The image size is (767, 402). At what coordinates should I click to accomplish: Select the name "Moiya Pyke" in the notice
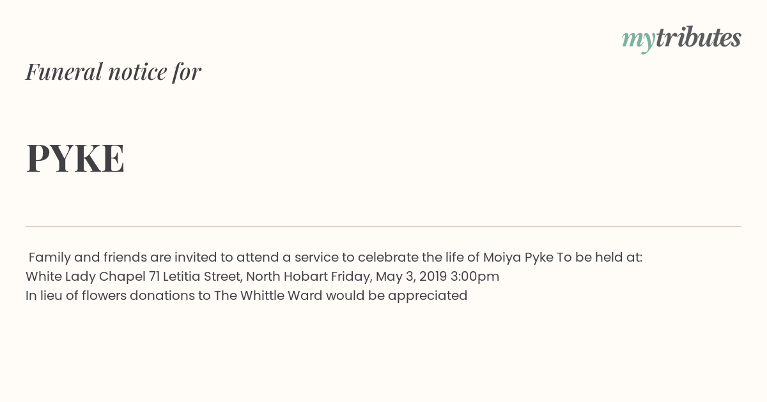(518, 257)
